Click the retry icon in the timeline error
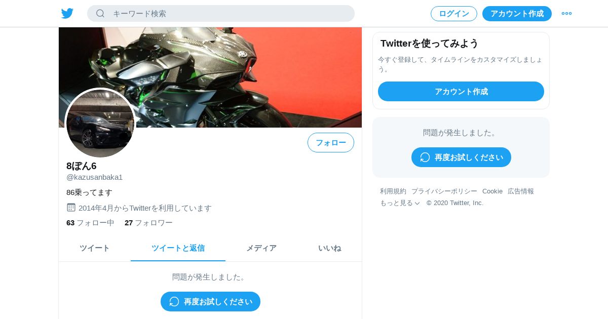The height and width of the screenshot is (319, 608). [174, 302]
